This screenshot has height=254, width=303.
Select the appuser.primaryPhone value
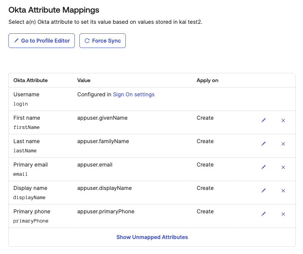[106, 211]
